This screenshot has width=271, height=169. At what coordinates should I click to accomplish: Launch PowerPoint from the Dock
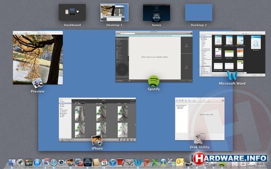pyautogui.click(x=146, y=162)
